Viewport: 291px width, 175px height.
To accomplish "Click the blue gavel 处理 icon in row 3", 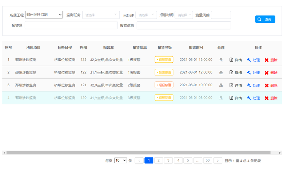I will pos(249,85).
